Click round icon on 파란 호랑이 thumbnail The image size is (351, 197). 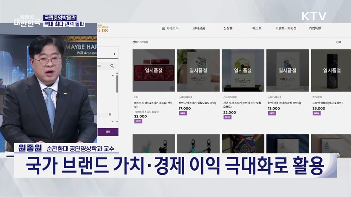point(305,89)
